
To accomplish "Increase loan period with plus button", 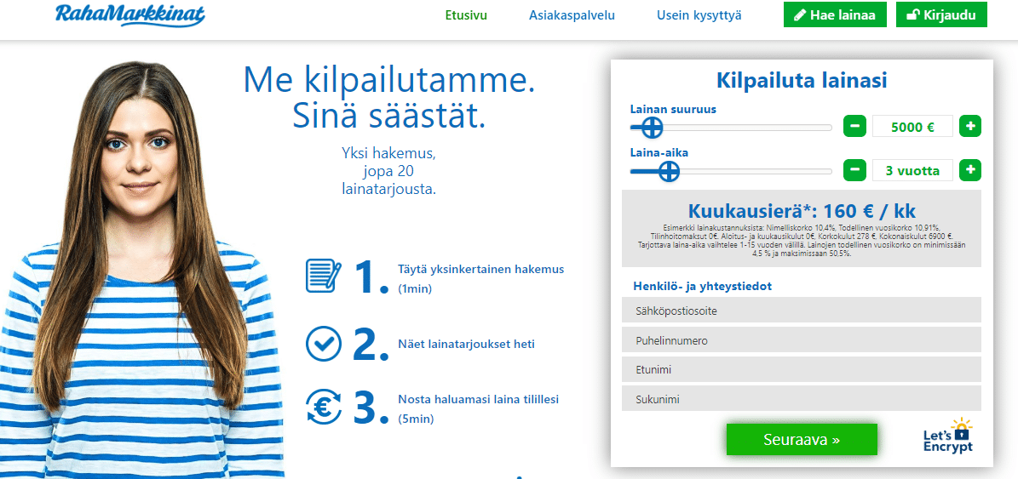I will (x=969, y=170).
